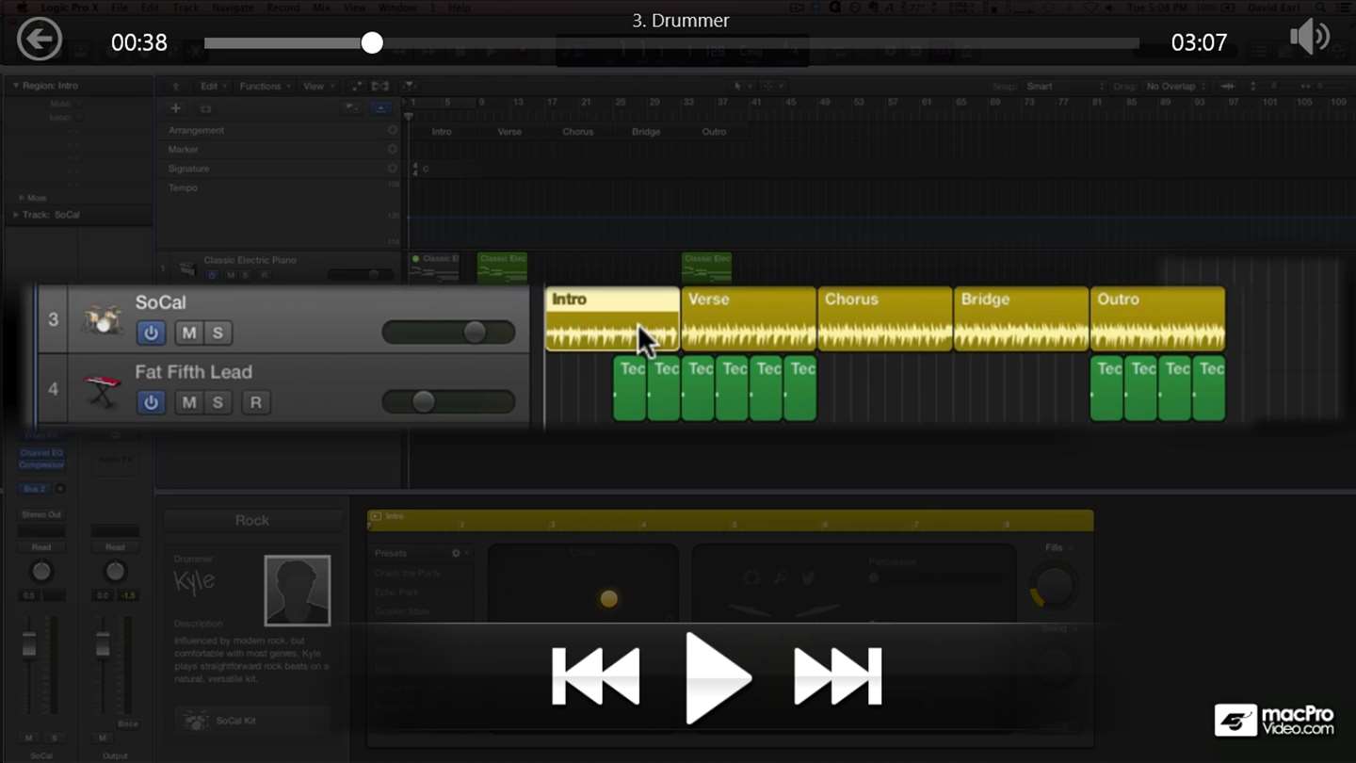Select the Marker global track row
This screenshot has height=763, width=1356.
[x=281, y=150]
